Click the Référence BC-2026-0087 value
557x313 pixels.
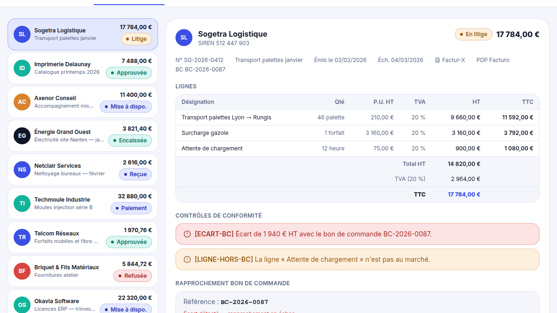(245, 302)
